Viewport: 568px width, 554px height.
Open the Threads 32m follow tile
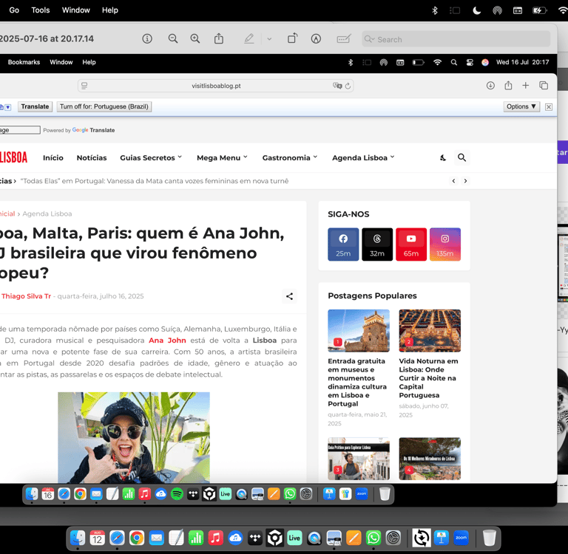(x=377, y=244)
